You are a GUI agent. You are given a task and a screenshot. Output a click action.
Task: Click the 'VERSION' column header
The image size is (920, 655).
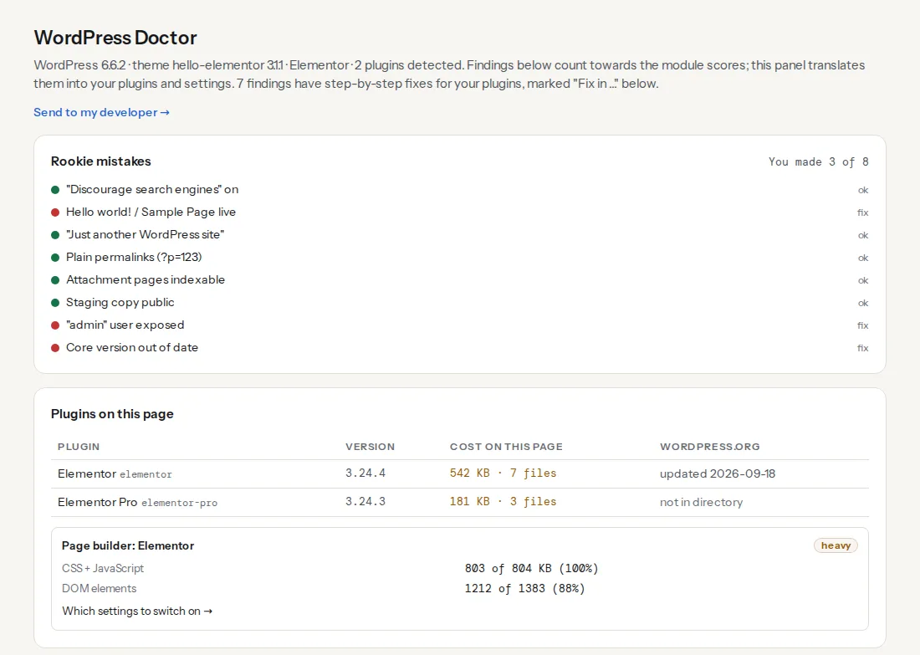tap(370, 447)
